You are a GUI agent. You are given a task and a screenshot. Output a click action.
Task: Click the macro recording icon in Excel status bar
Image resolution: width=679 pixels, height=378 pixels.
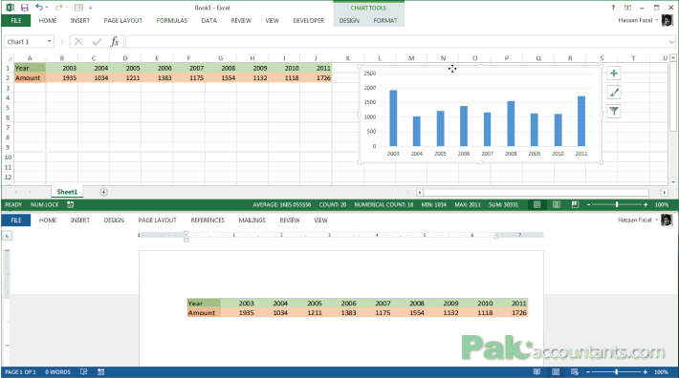[70, 204]
